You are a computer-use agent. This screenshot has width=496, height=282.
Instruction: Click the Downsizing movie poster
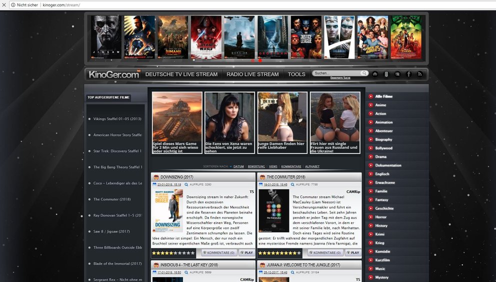(x=167, y=210)
